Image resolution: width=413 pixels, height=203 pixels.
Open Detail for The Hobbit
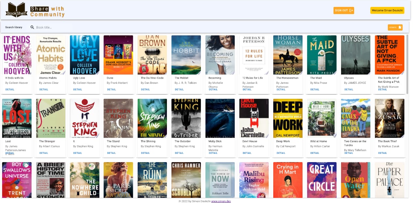[x=179, y=89]
